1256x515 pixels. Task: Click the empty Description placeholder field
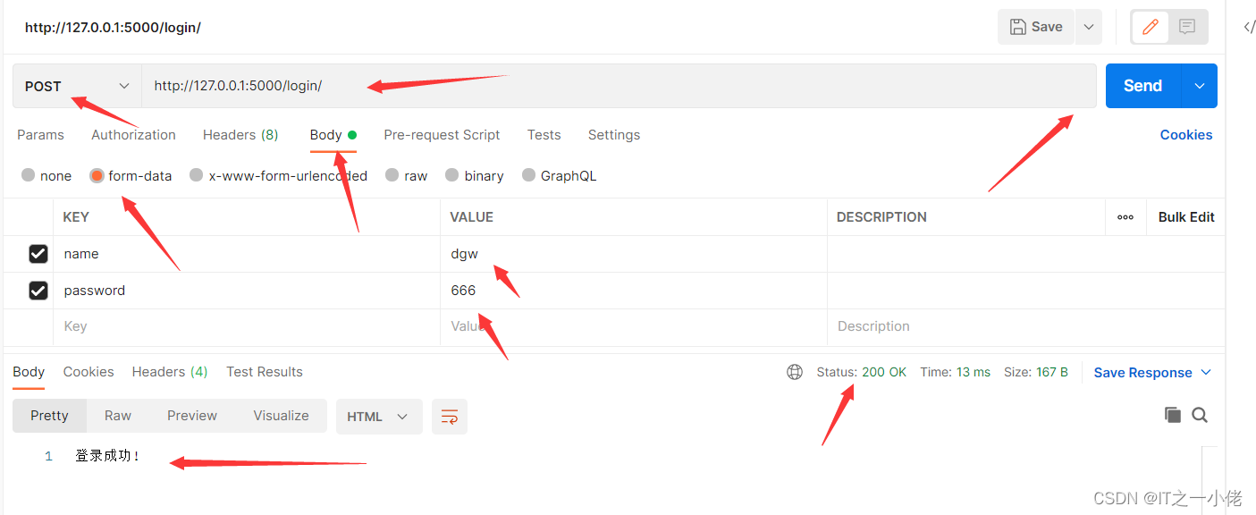[1026, 327]
